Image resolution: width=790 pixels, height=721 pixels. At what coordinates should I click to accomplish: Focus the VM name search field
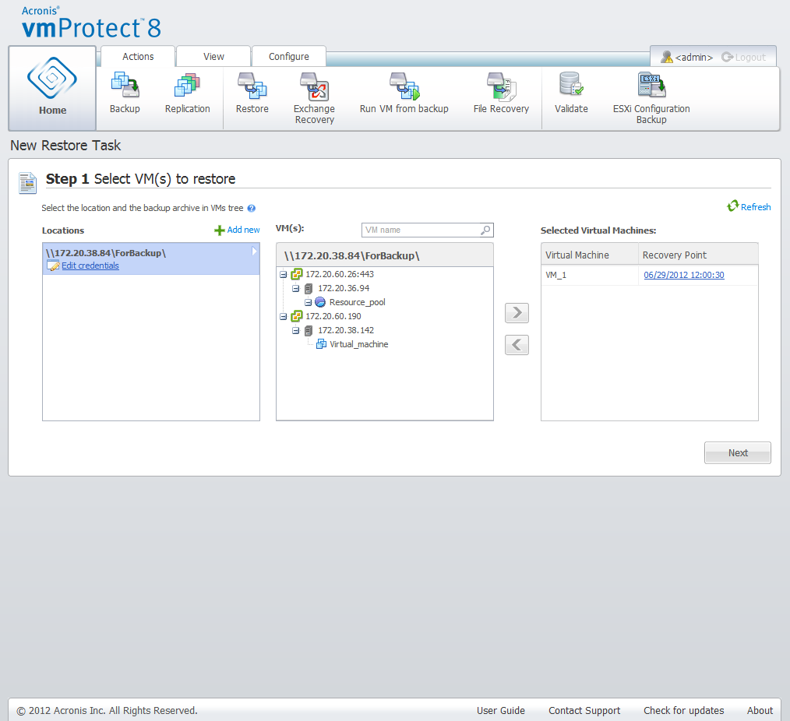(x=427, y=230)
